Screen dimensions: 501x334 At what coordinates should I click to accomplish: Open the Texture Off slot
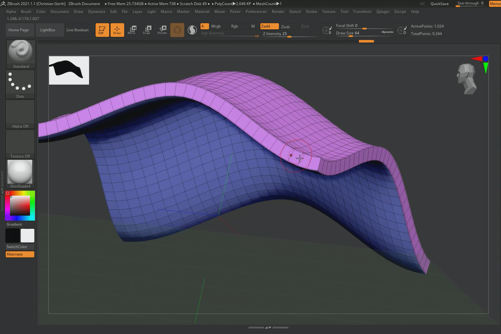(x=20, y=144)
